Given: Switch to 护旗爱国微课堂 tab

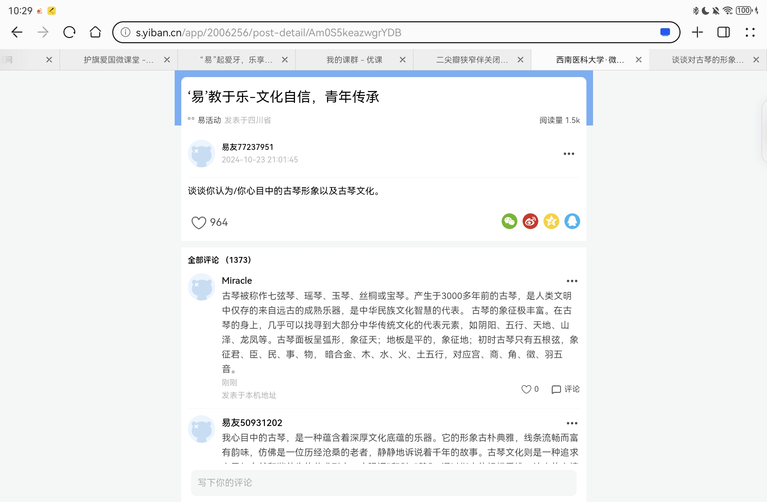Looking at the screenshot, I should pyautogui.click(x=118, y=60).
